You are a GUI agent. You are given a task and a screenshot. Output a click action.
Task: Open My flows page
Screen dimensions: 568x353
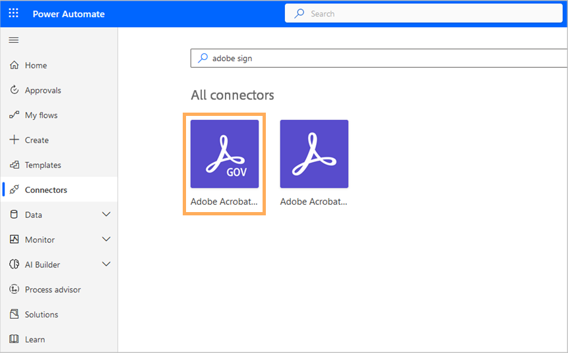[59, 115]
